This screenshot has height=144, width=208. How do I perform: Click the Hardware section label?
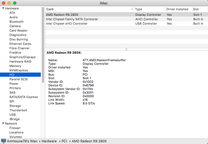tap(12, 8)
